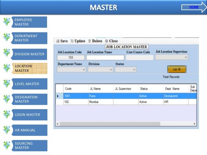Click the HR department cell
Viewport: 207px width, 155px height.
176,102
